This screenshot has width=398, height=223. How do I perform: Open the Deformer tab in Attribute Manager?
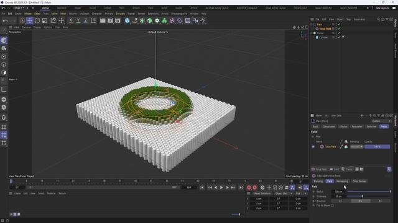(x=371, y=126)
